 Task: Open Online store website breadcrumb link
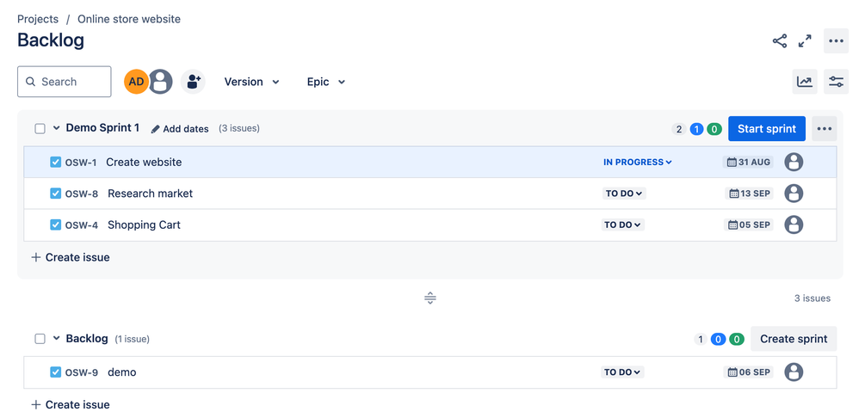[129, 19]
